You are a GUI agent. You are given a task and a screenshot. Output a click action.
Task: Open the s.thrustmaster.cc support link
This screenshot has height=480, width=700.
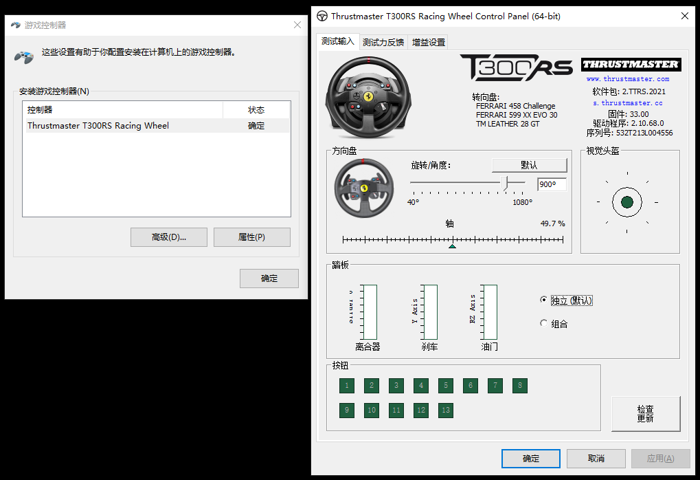pos(628,103)
